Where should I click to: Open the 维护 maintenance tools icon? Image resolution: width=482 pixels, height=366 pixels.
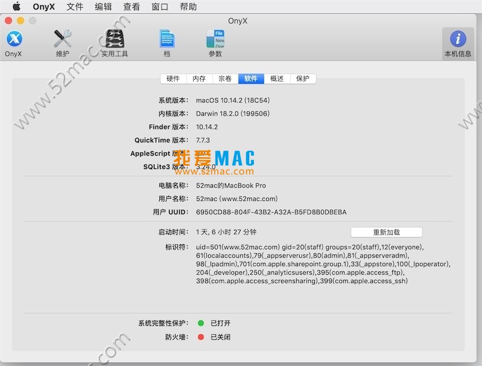pos(63,43)
